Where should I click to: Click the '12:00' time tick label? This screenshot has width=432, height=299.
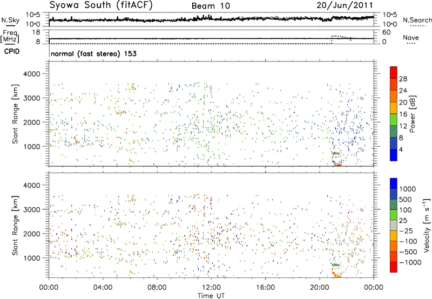pos(211,288)
